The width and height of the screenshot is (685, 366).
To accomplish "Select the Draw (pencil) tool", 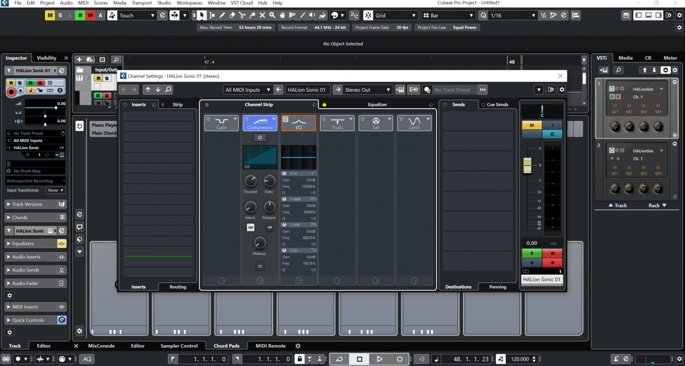I will coord(223,15).
